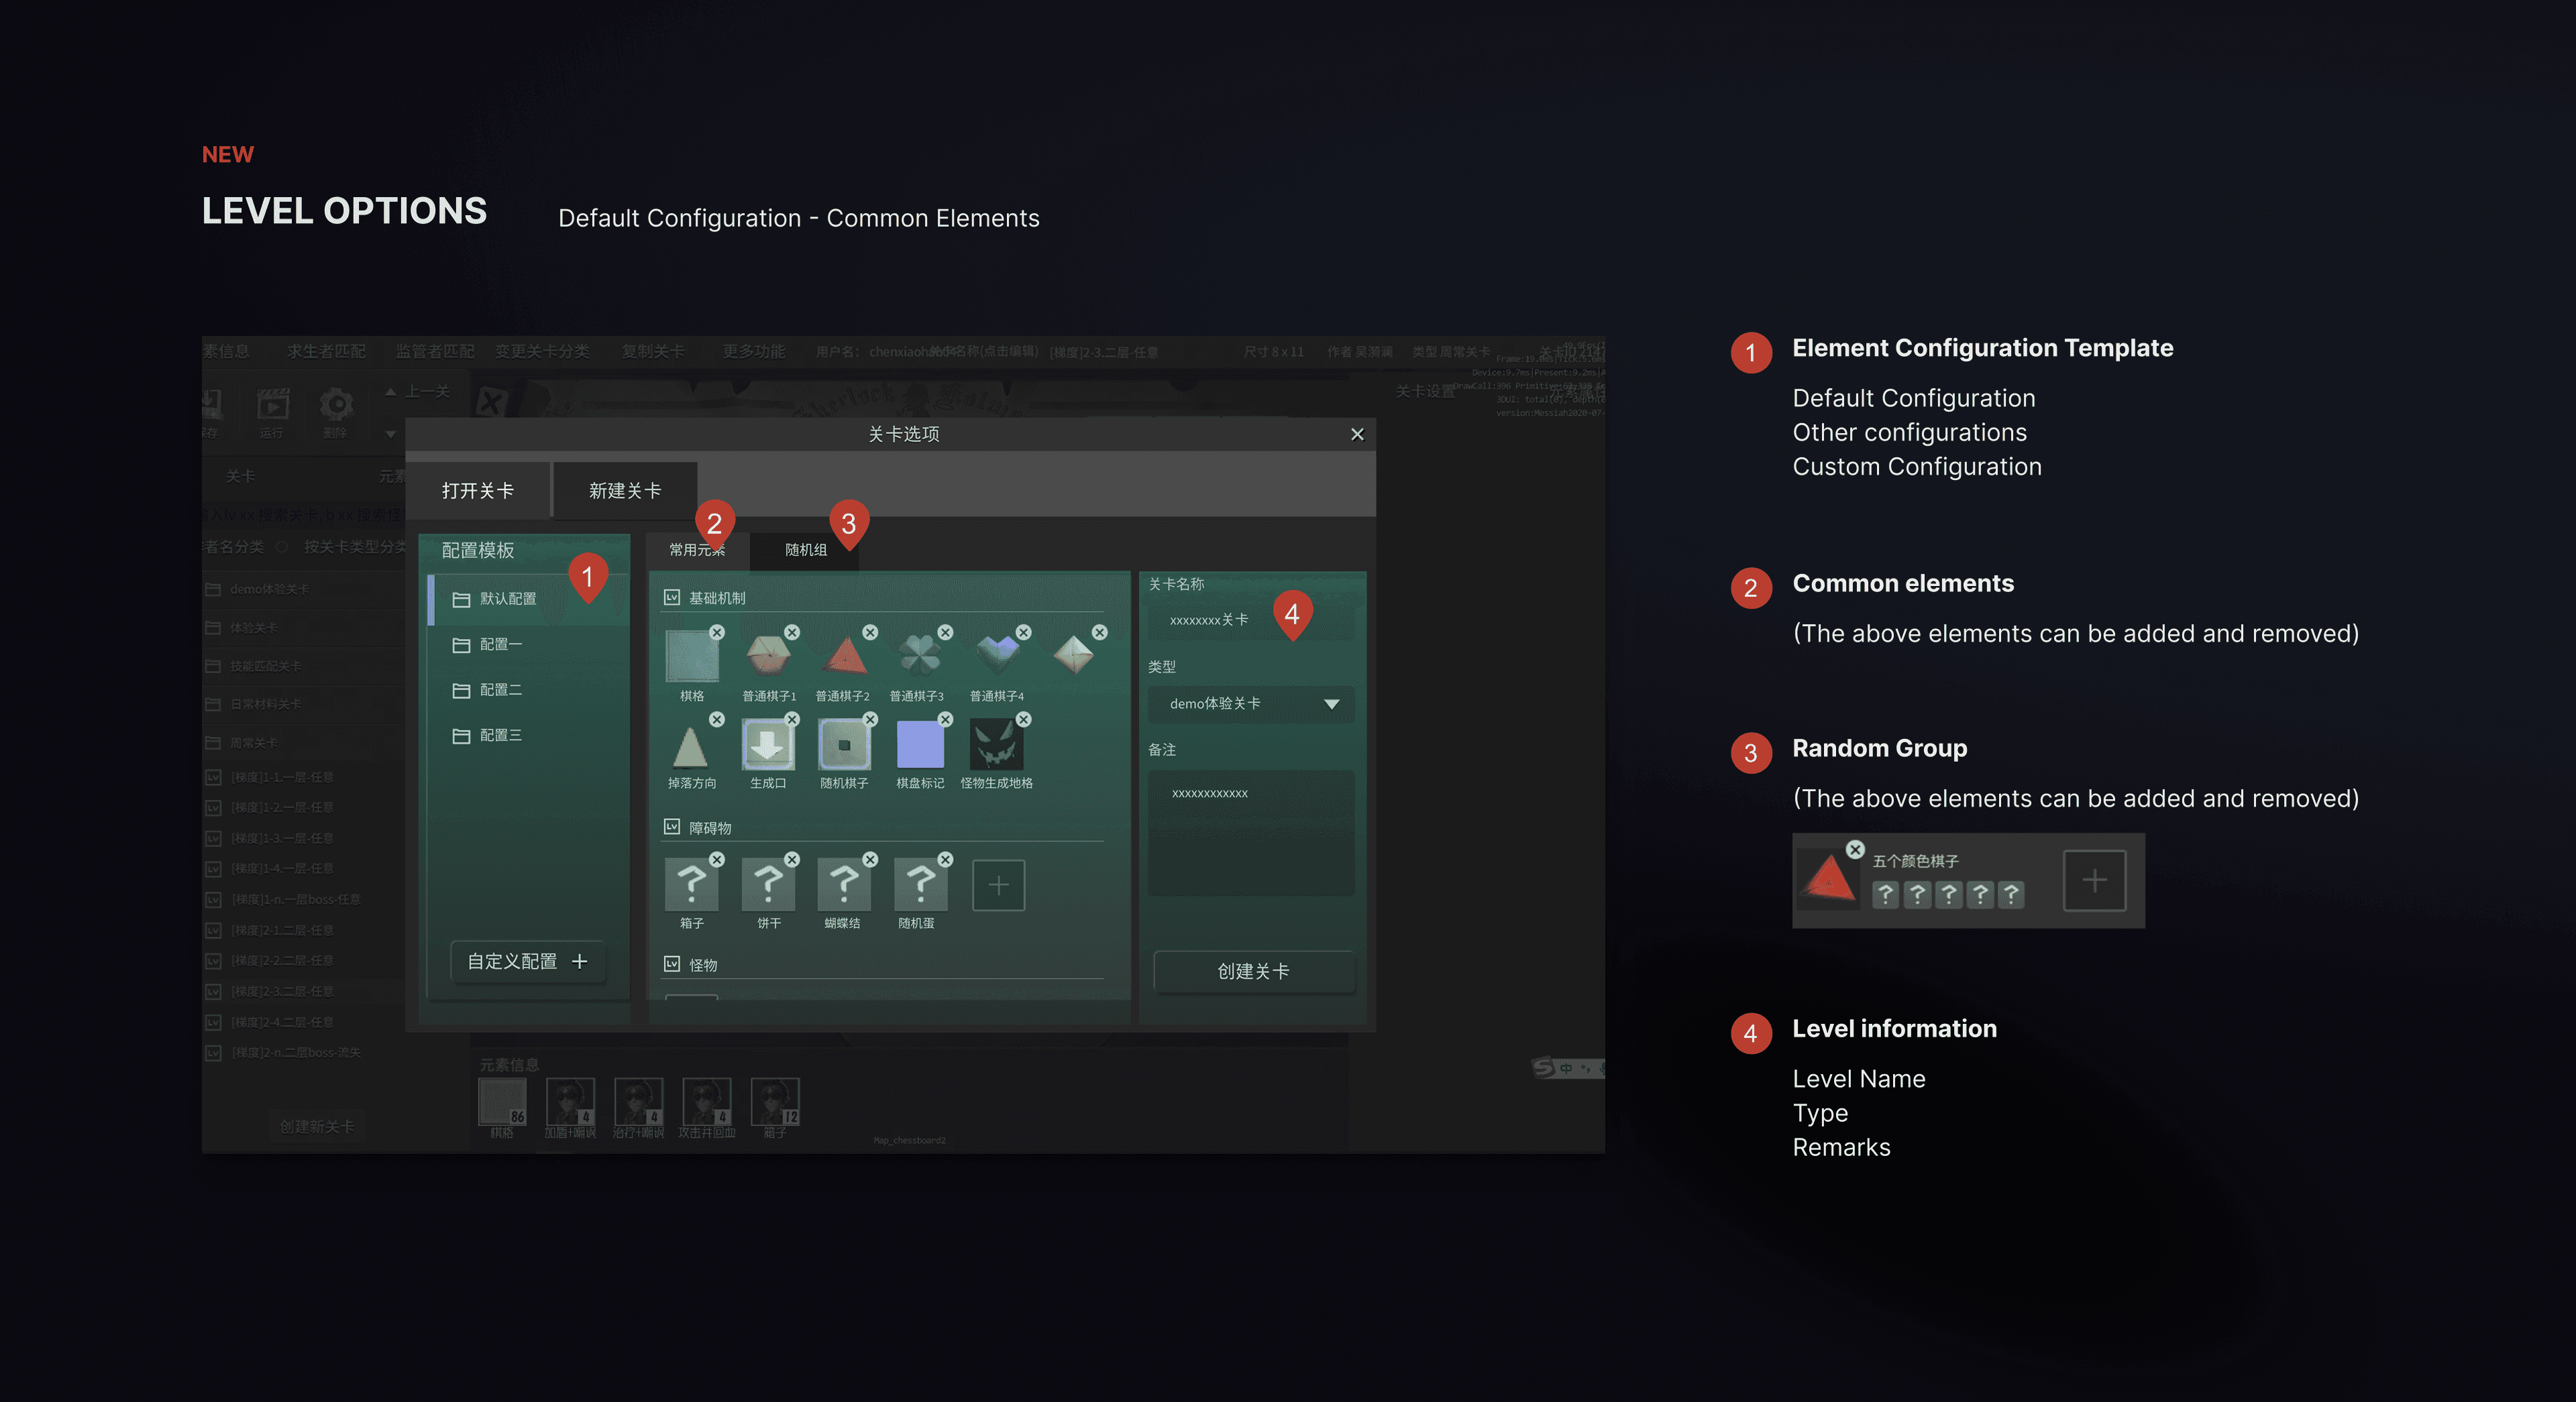Select the 饼干 obstacle element
Screen dimensions: 2576x1402
coord(768,884)
